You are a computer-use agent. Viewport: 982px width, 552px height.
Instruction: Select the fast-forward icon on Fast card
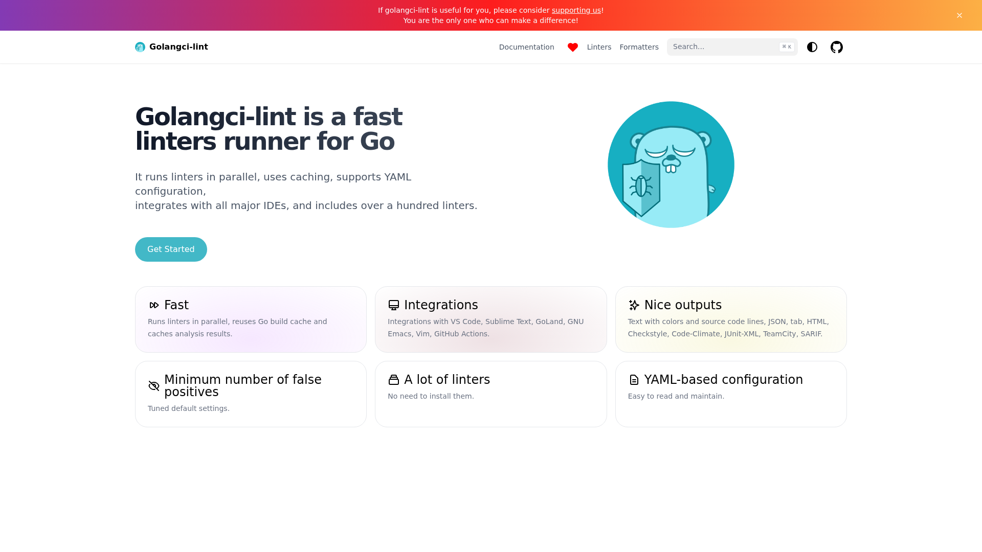pos(154,305)
